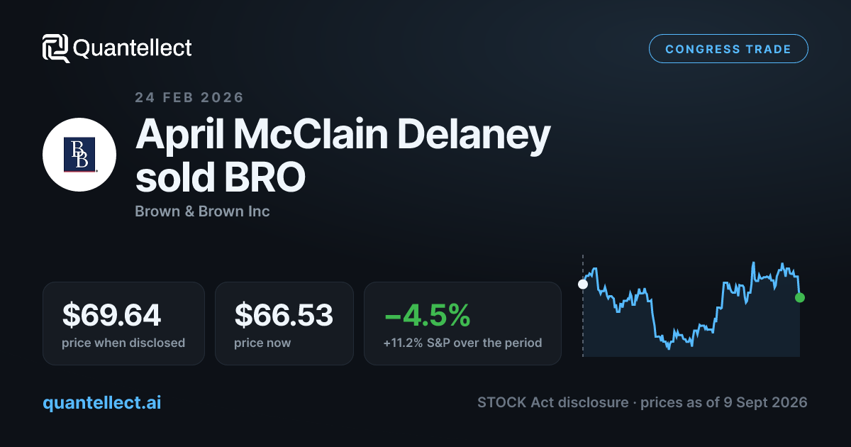
Task: Click the +11.2% S&P comparison text
Action: click(x=462, y=343)
